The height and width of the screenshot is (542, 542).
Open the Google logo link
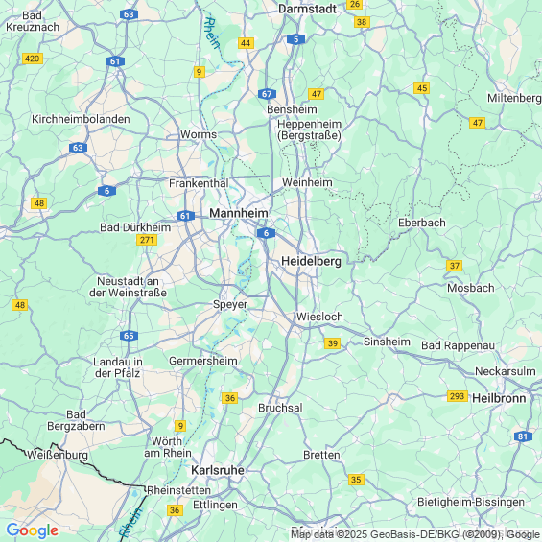pyautogui.click(x=33, y=530)
